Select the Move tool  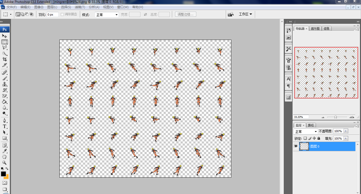click(5, 36)
